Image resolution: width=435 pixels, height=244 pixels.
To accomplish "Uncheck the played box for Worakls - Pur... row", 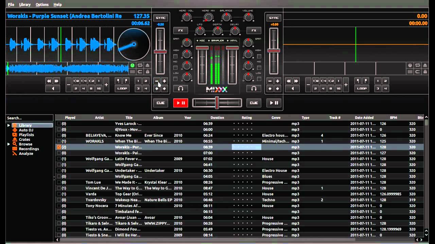I will click(x=59, y=147).
